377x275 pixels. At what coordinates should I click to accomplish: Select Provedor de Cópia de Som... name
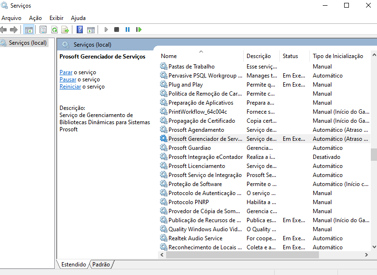tap(204, 211)
